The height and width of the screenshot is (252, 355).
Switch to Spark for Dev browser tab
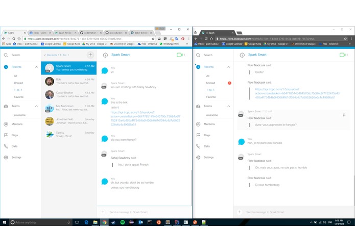[66, 33]
